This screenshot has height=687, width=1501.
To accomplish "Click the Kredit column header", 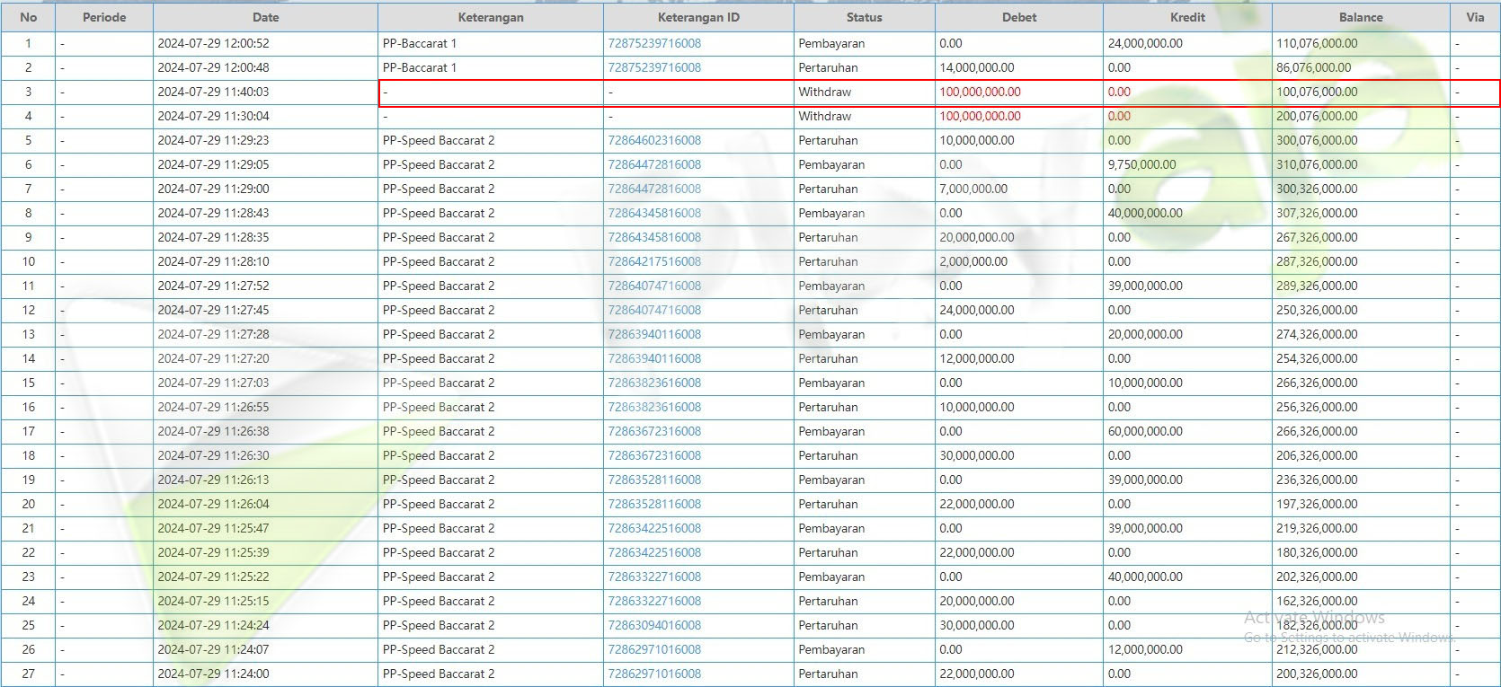I will (1187, 17).
